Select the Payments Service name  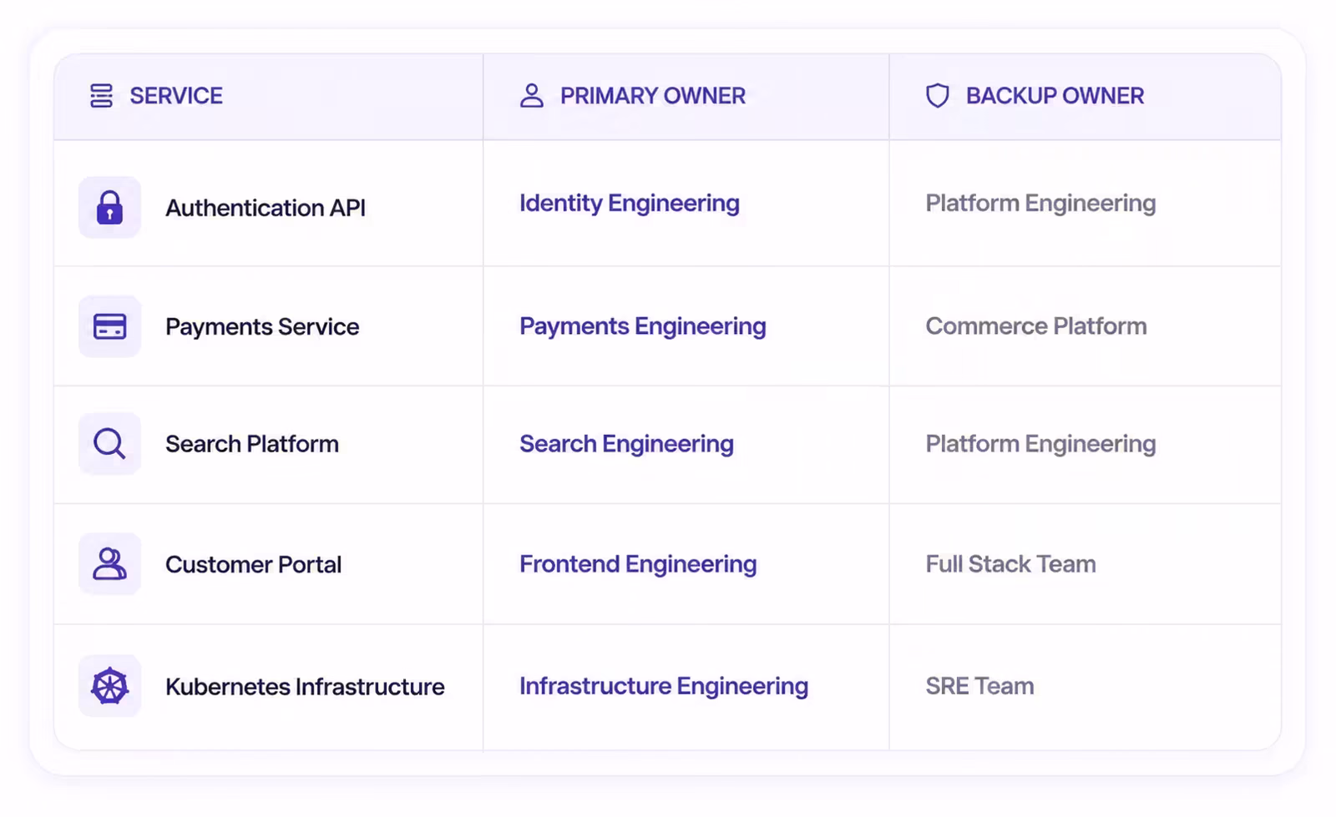pyautogui.click(x=262, y=327)
